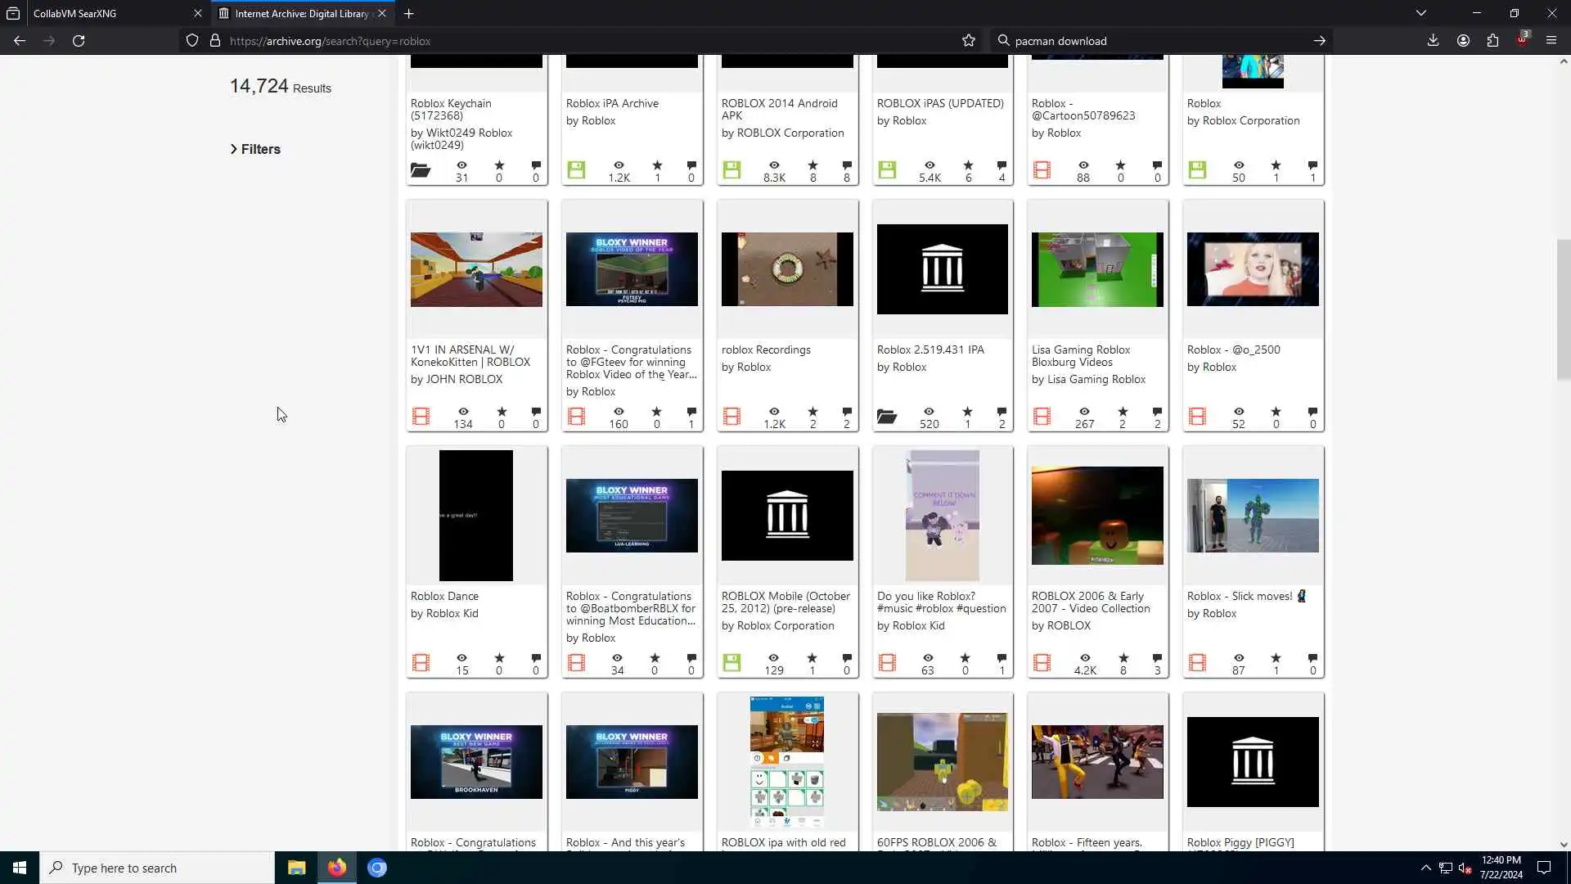The image size is (1571, 884).
Task: Show hidden system tray icons
Action: [1425, 868]
